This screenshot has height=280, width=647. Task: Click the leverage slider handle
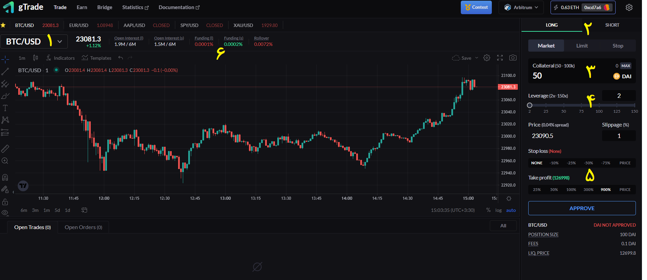(x=530, y=105)
